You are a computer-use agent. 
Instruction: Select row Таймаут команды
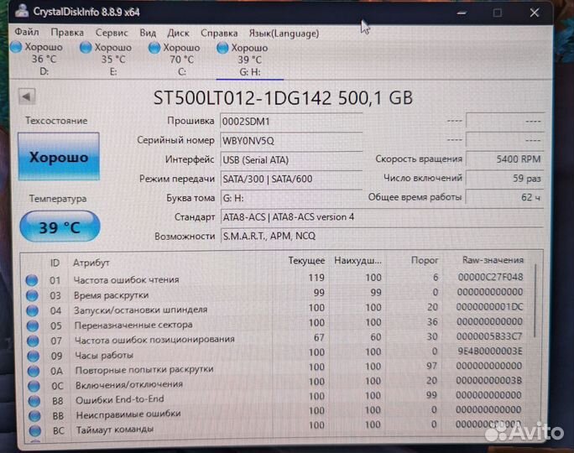tap(274, 427)
